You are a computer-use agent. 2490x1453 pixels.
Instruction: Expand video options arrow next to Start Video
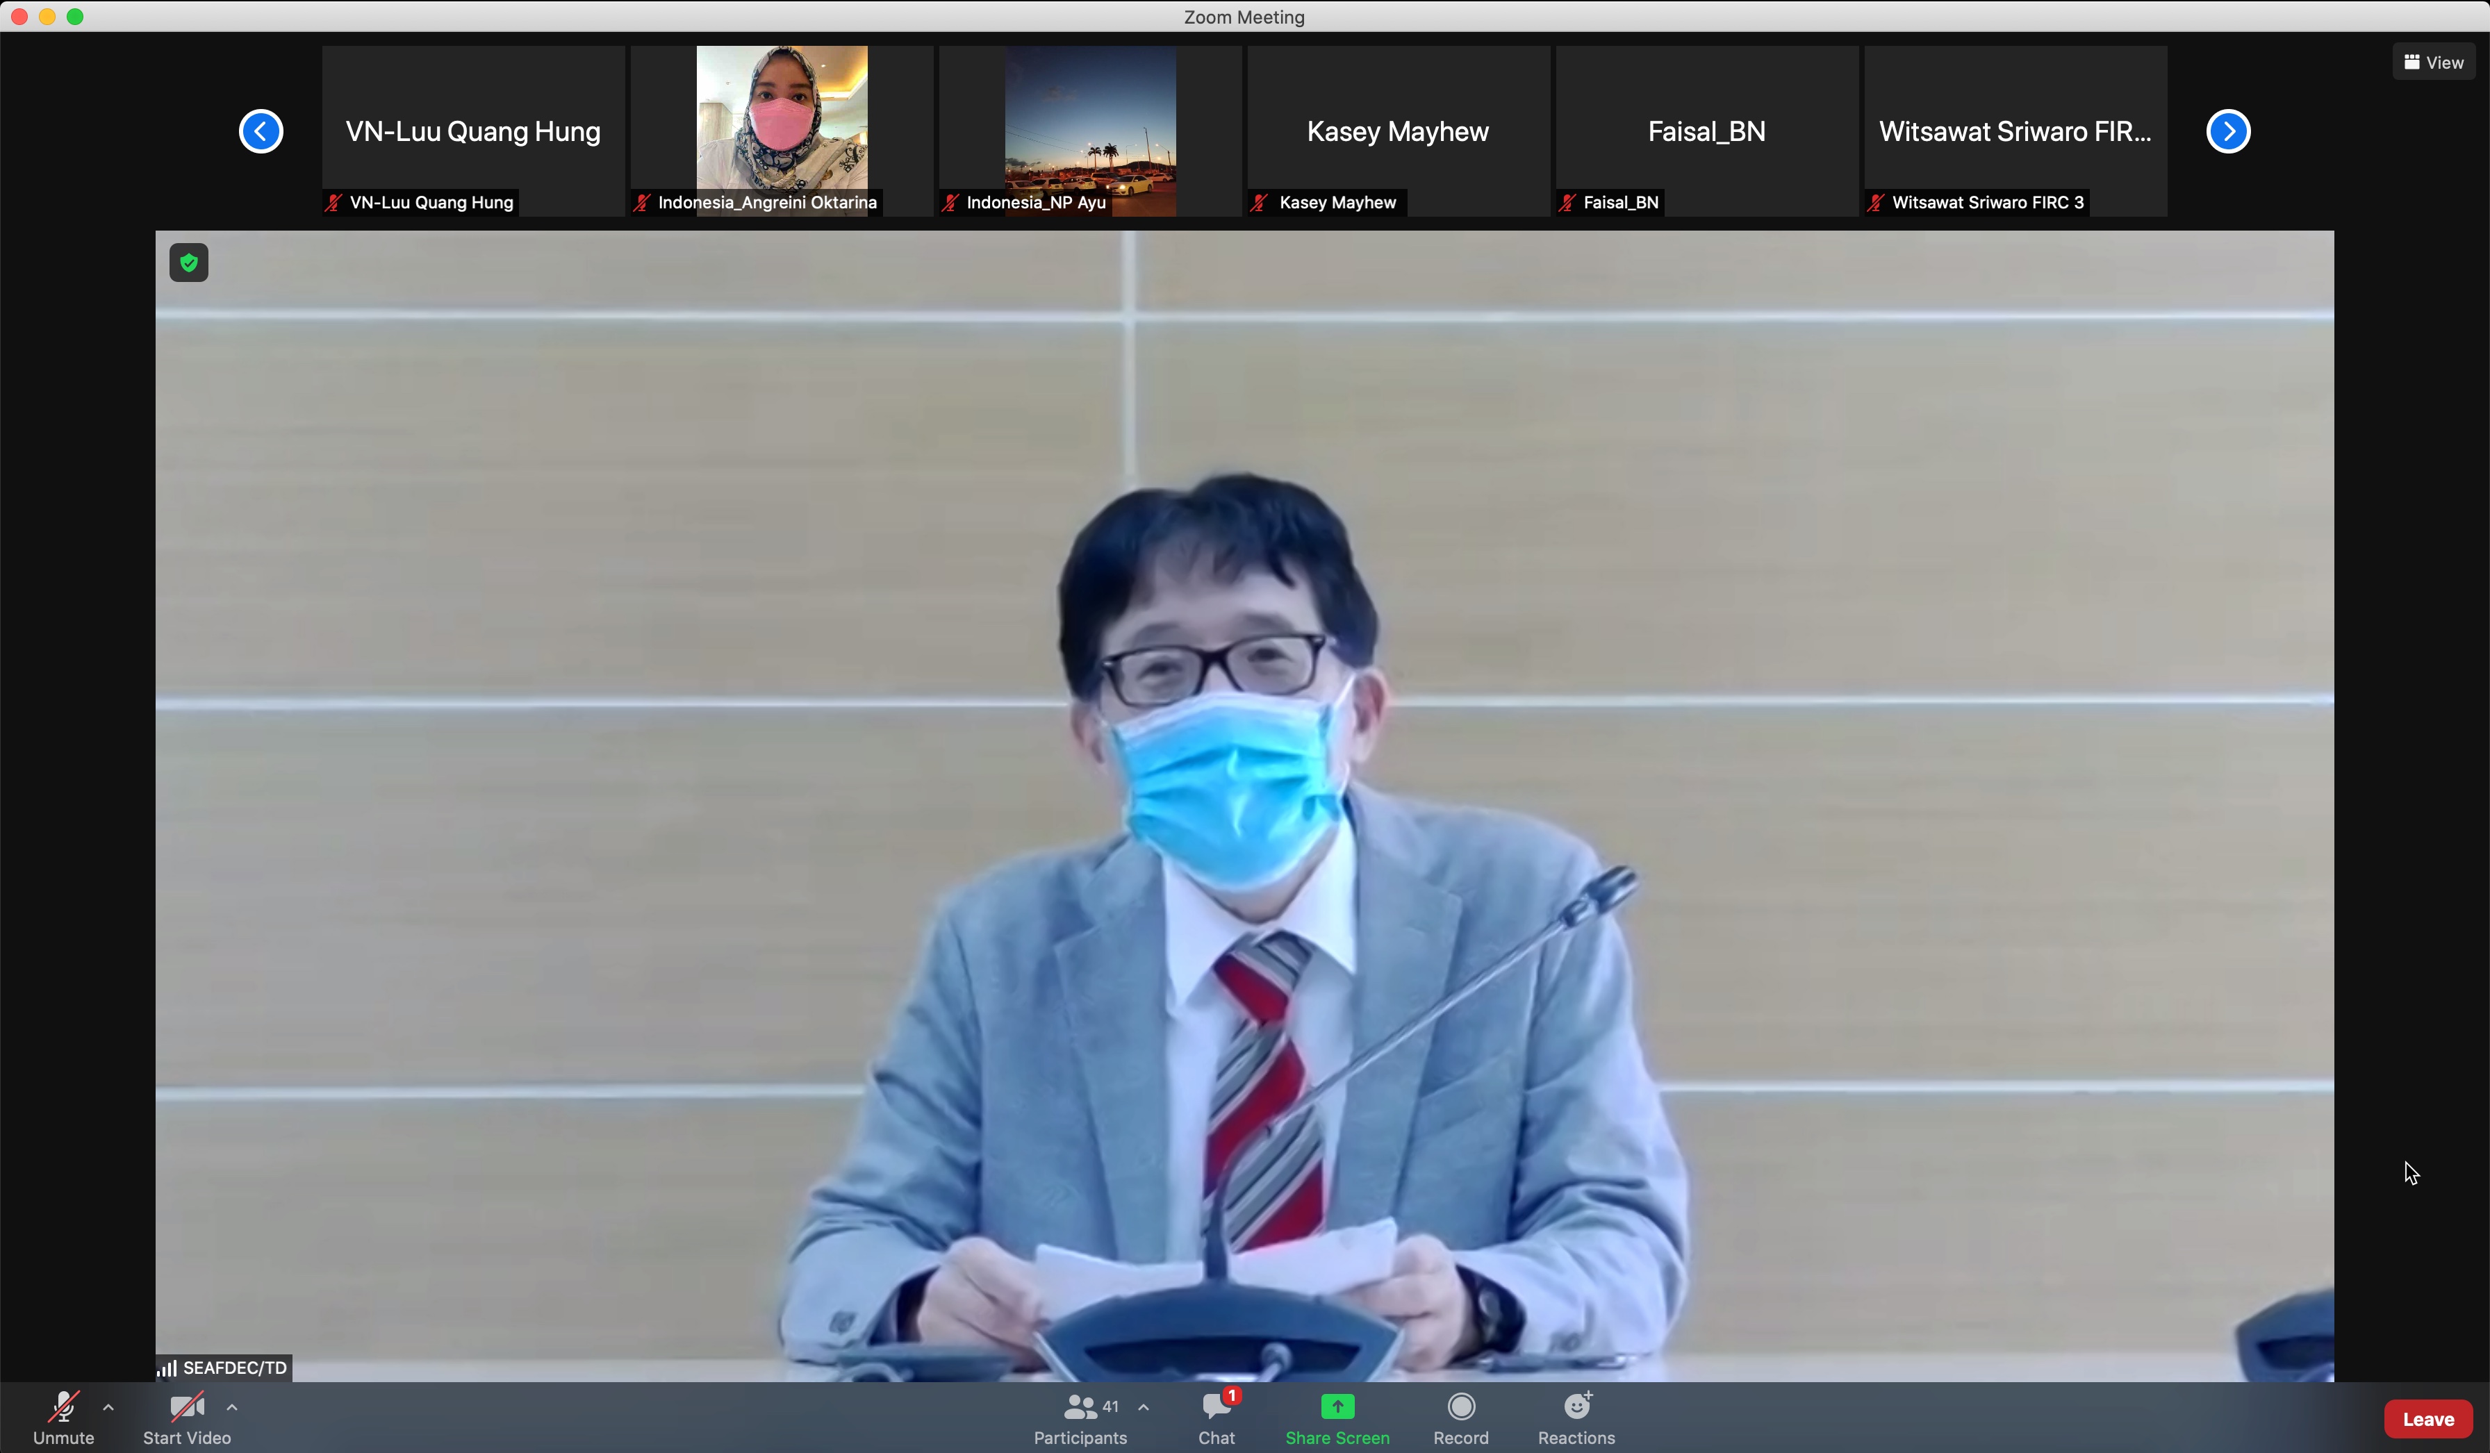tap(232, 1408)
